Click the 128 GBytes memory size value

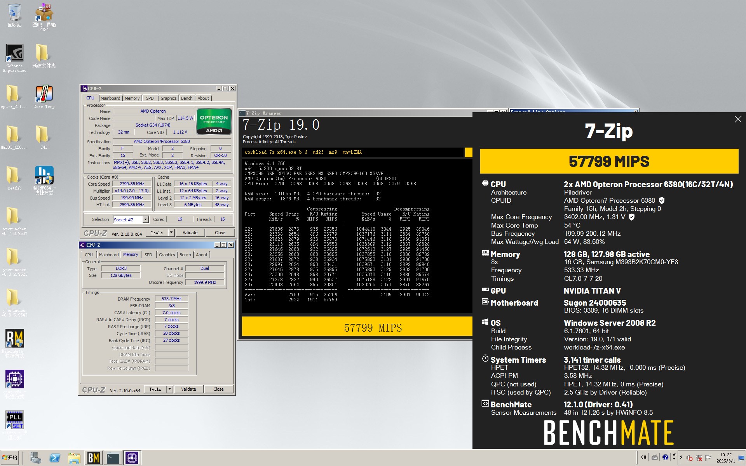point(121,275)
